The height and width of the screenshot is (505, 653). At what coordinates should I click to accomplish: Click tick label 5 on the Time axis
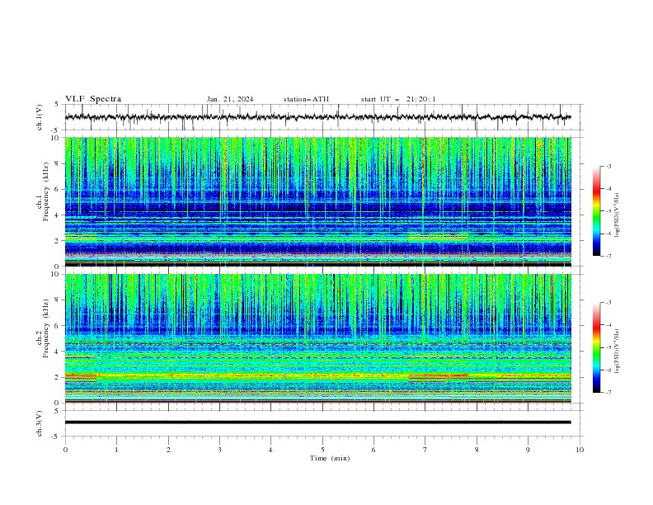[x=322, y=450]
